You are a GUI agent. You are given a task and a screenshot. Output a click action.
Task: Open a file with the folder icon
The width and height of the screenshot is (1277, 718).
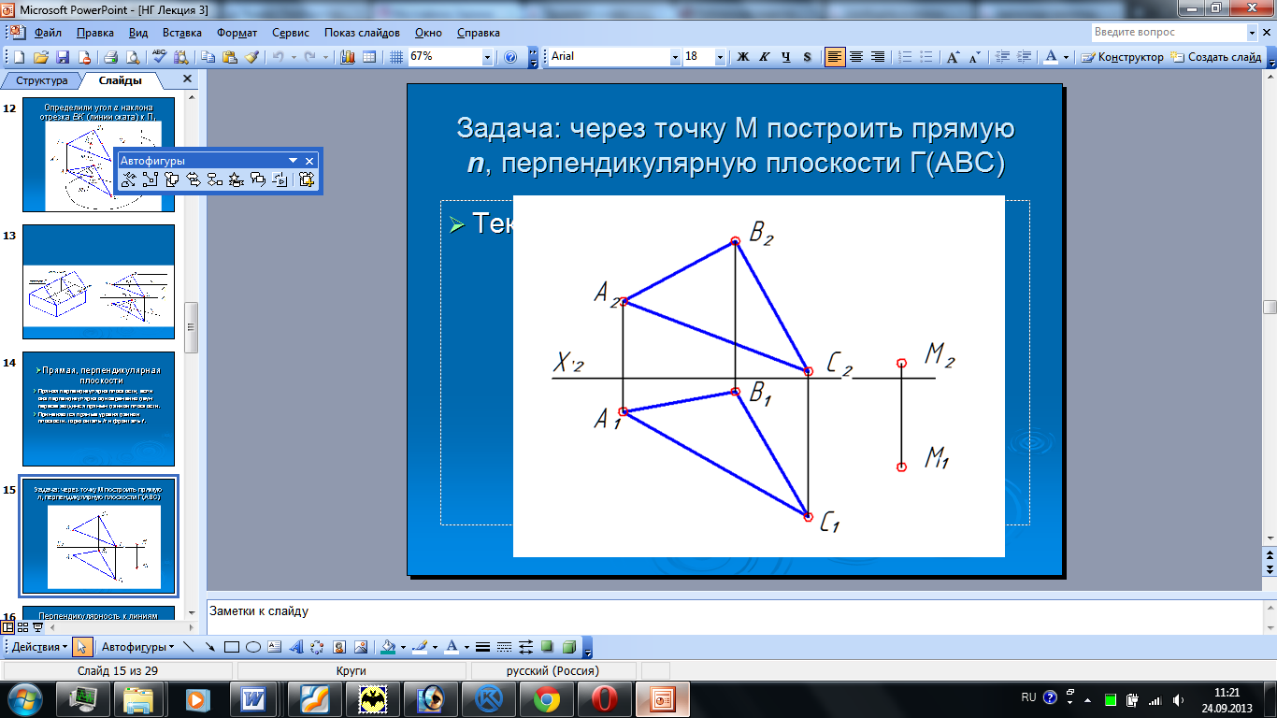(41, 57)
